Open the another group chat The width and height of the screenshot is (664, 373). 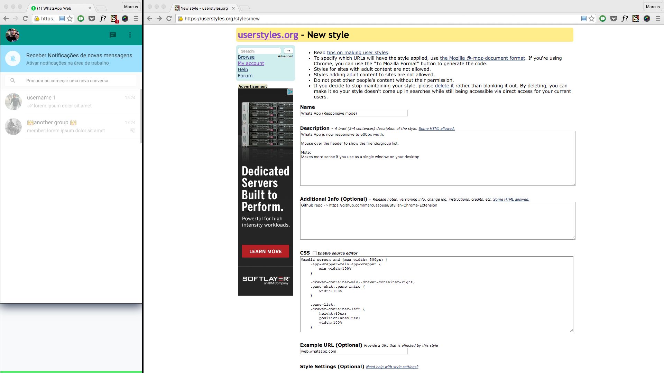pyautogui.click(x=71, y=126)
